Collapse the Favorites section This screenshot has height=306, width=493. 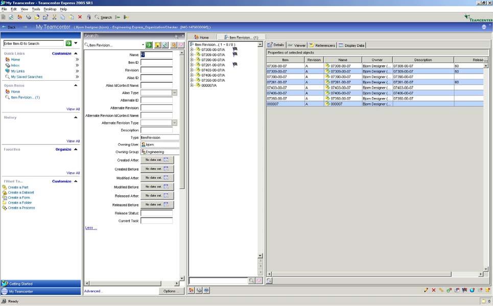tap(76, 149)
